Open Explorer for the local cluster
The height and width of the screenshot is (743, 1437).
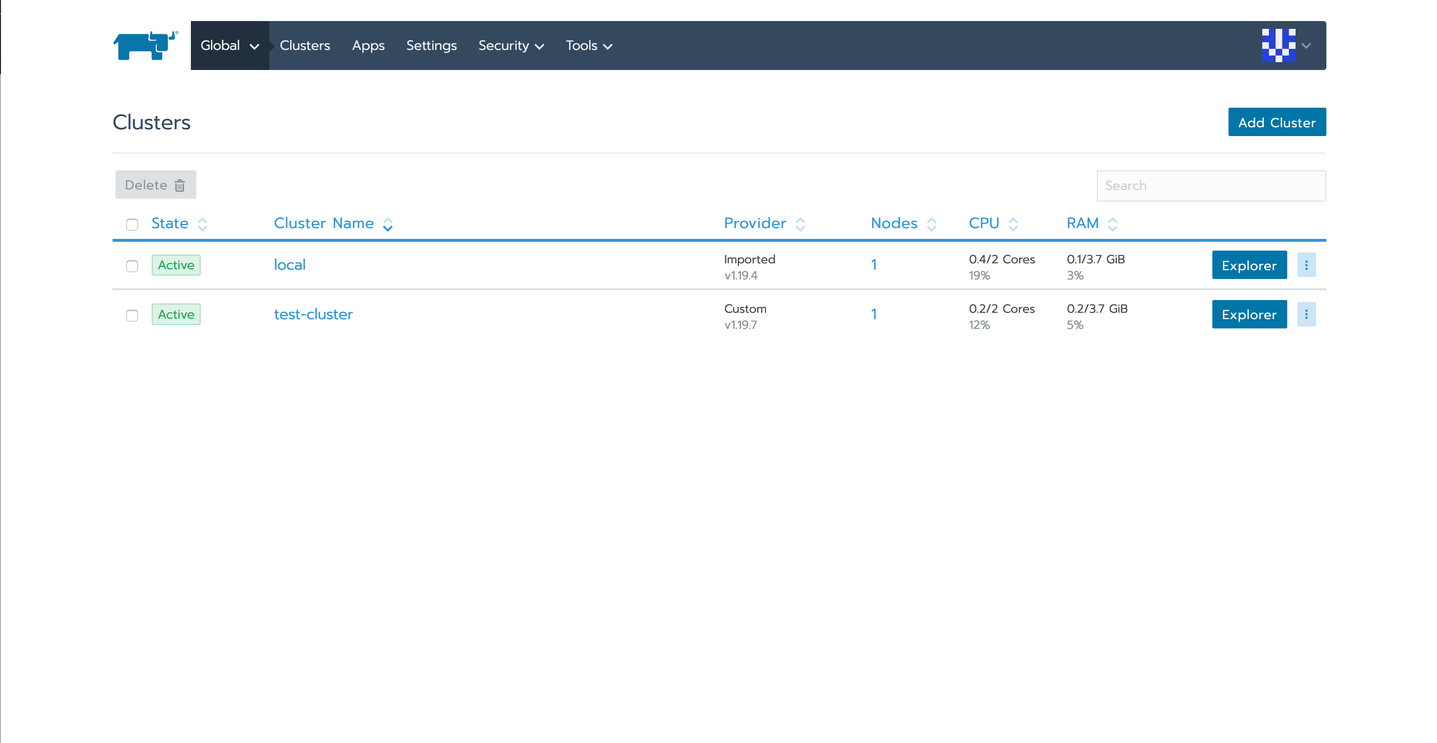[1249, 265]
